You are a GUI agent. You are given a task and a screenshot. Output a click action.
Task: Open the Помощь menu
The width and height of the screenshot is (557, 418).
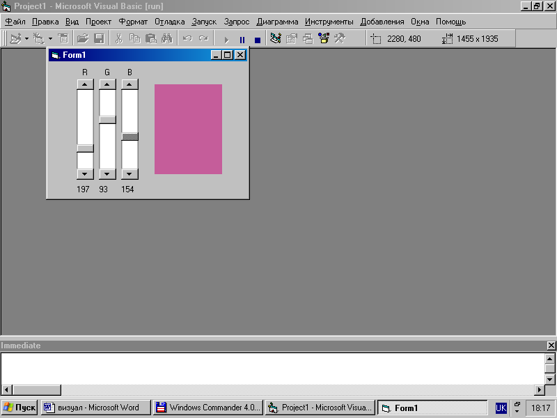[x=450, y=22]
